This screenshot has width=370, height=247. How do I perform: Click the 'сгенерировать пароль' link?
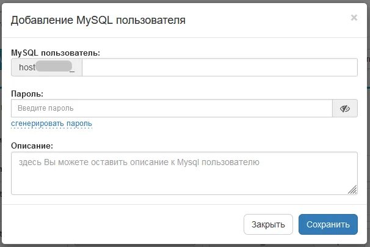pos(51,123)
